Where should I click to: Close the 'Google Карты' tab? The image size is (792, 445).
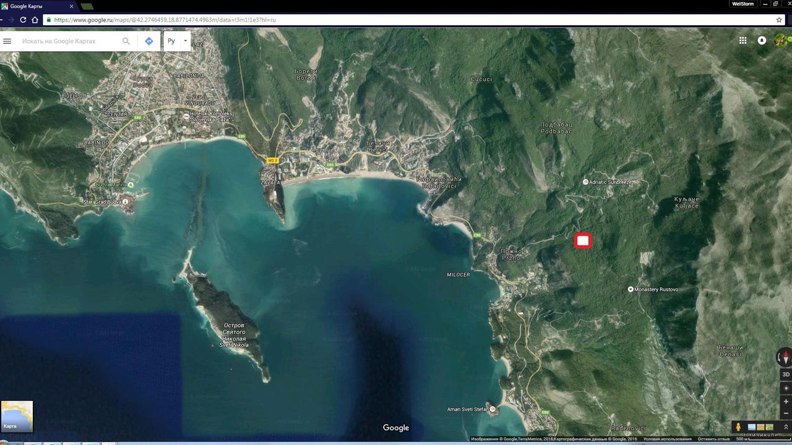point(71,6)
